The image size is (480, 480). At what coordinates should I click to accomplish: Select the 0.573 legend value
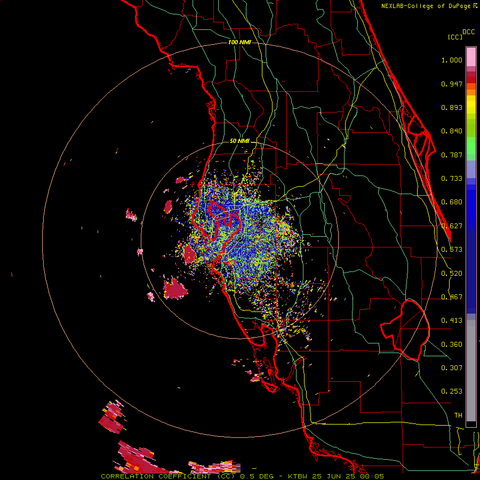point(452,250)
